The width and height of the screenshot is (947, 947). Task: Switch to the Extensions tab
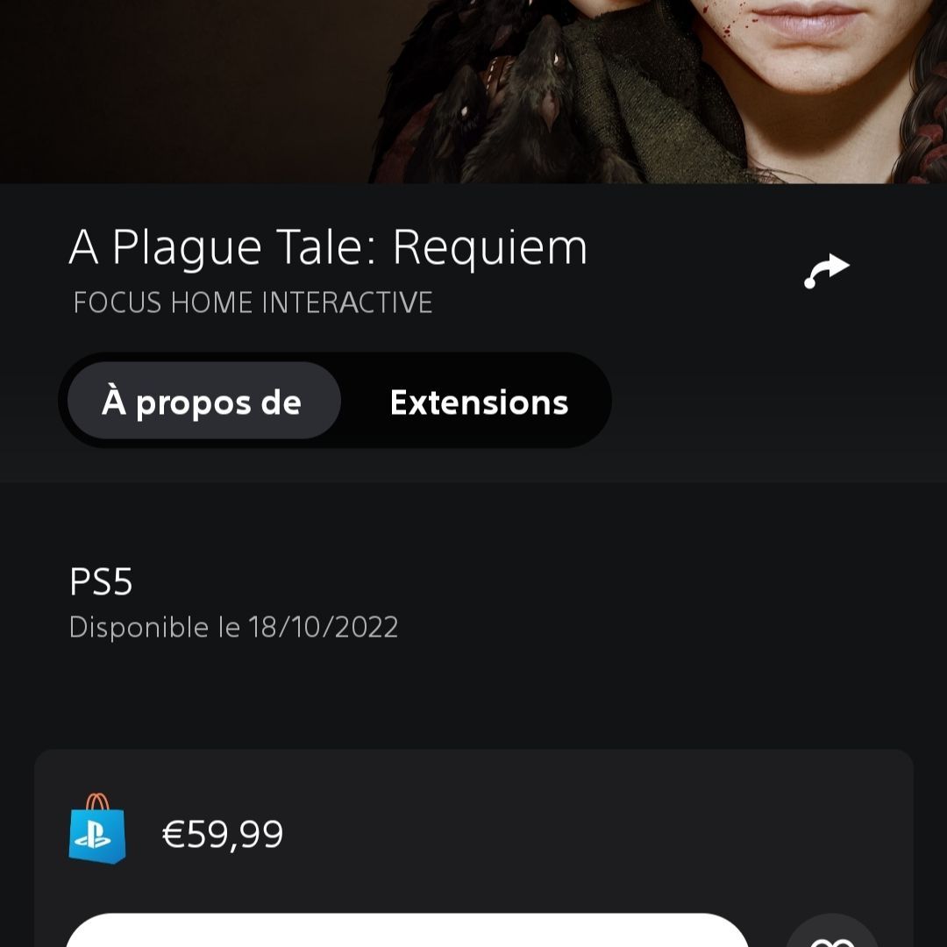coord(479,402)
